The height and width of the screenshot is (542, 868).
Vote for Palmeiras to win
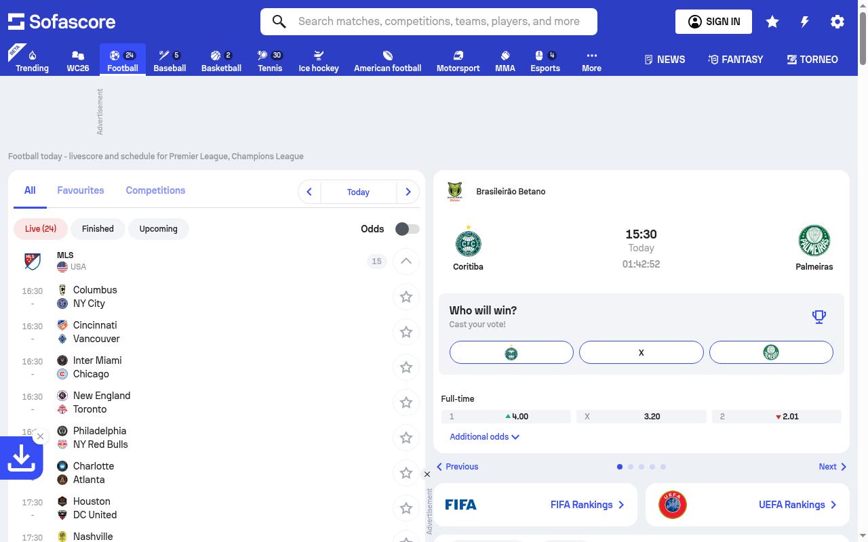click(771, 352)
